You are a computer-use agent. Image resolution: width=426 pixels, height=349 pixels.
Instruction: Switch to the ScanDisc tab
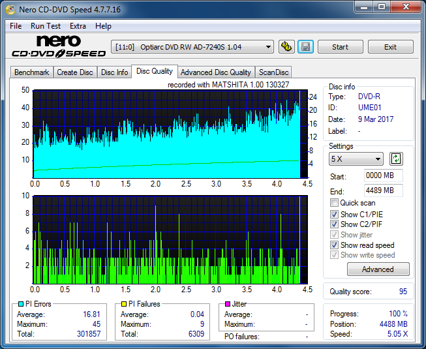[x=273, y=72]
